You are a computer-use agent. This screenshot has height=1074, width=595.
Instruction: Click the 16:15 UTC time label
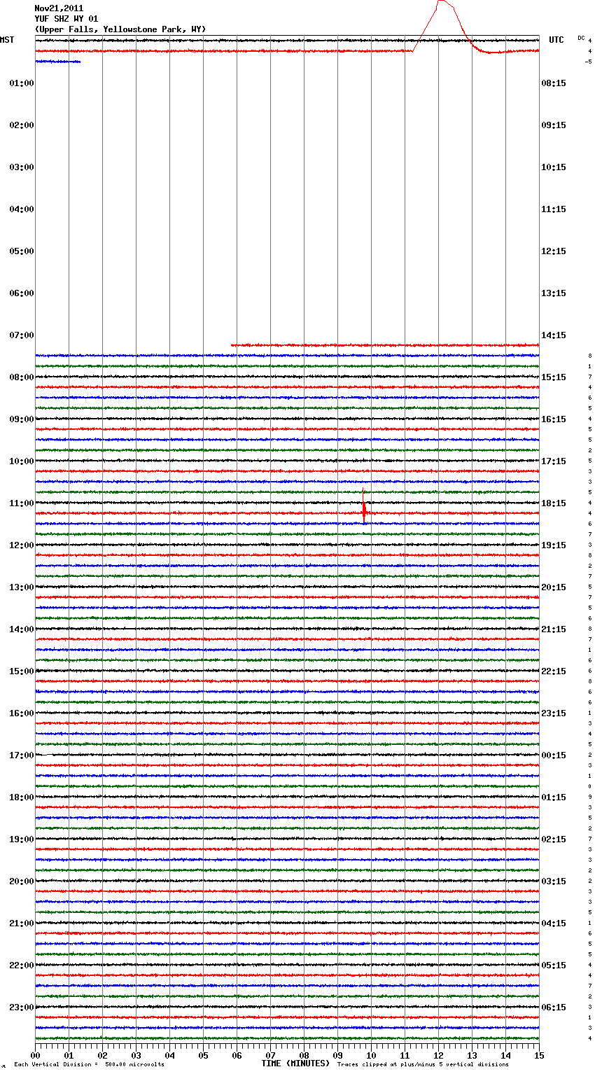[554, 419]
